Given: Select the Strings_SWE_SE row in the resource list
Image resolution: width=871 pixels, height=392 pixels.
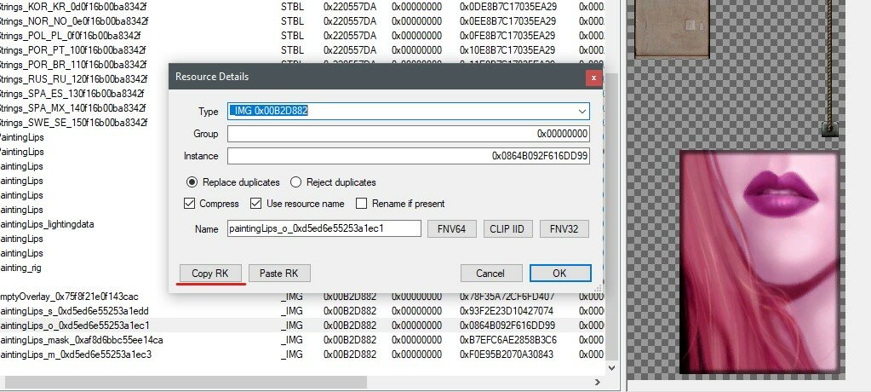Looking at the screenshot, I should [83, 123].
